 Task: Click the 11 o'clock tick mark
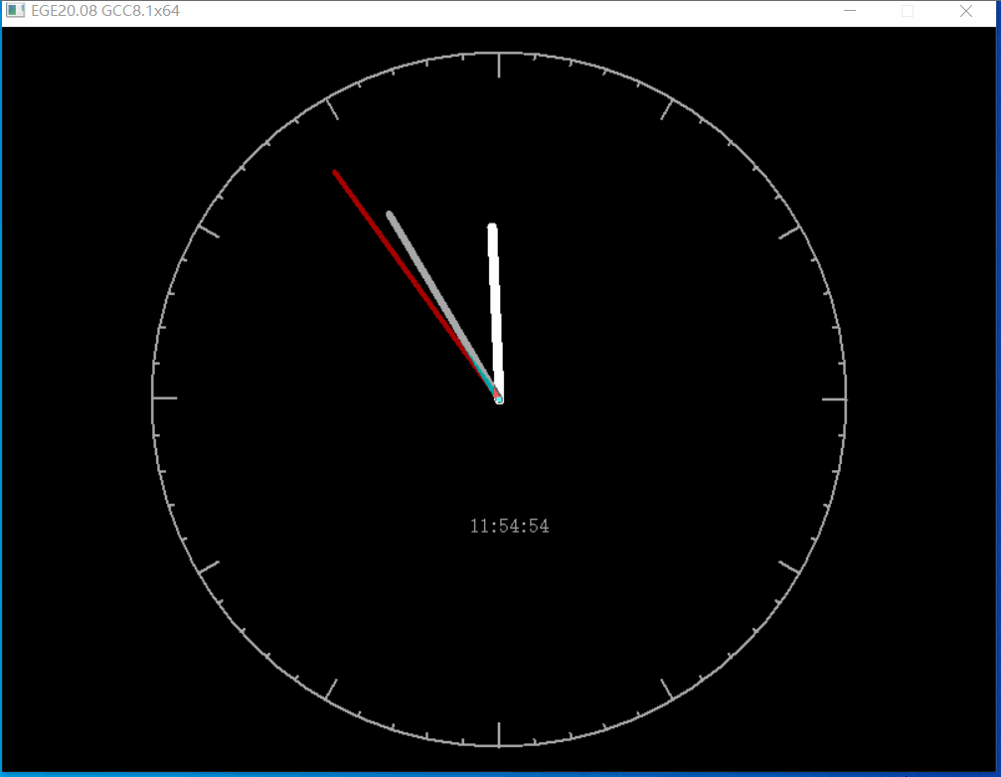tap(332, 109)
